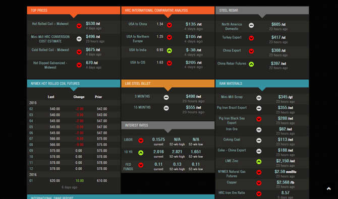338x199 pixels.
Task: Click the $2.568 /lb copper price
Action: pos(286,182)
